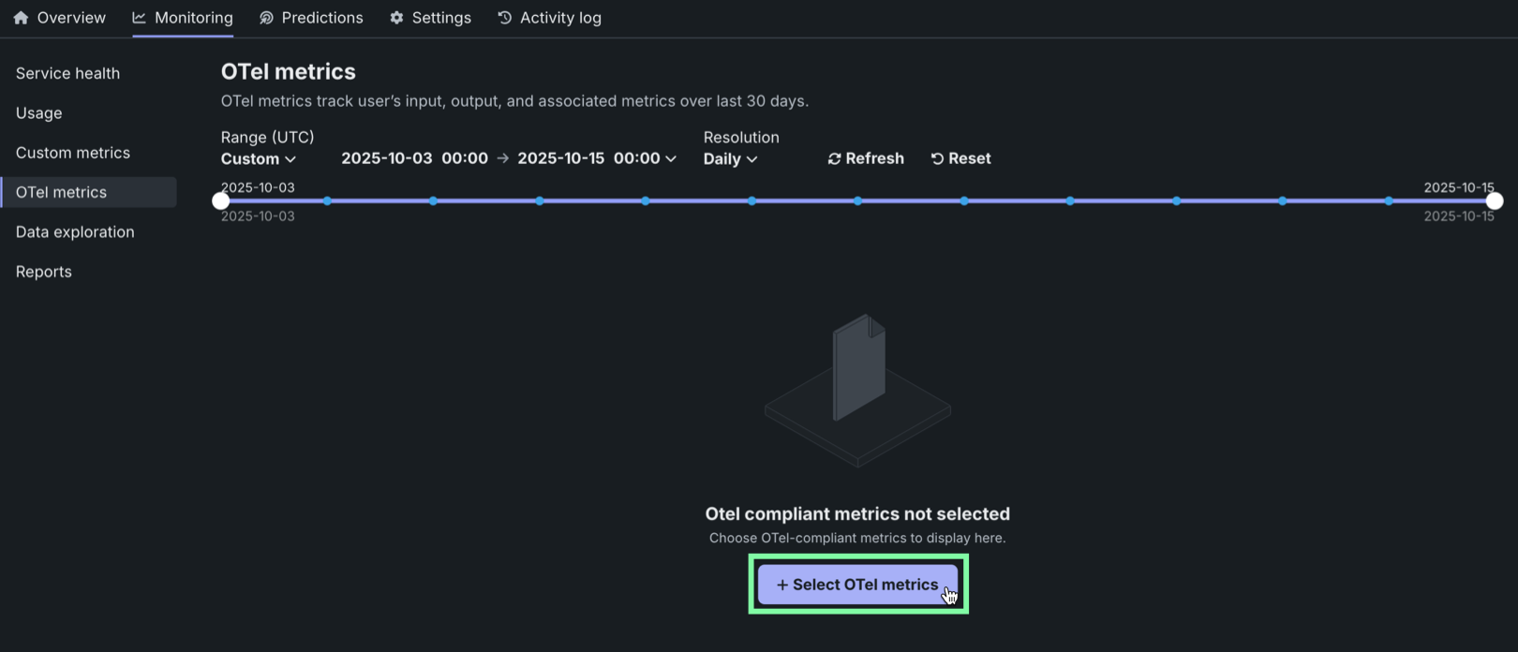Expand the Daily resolution dropdown

pos(730,159)
